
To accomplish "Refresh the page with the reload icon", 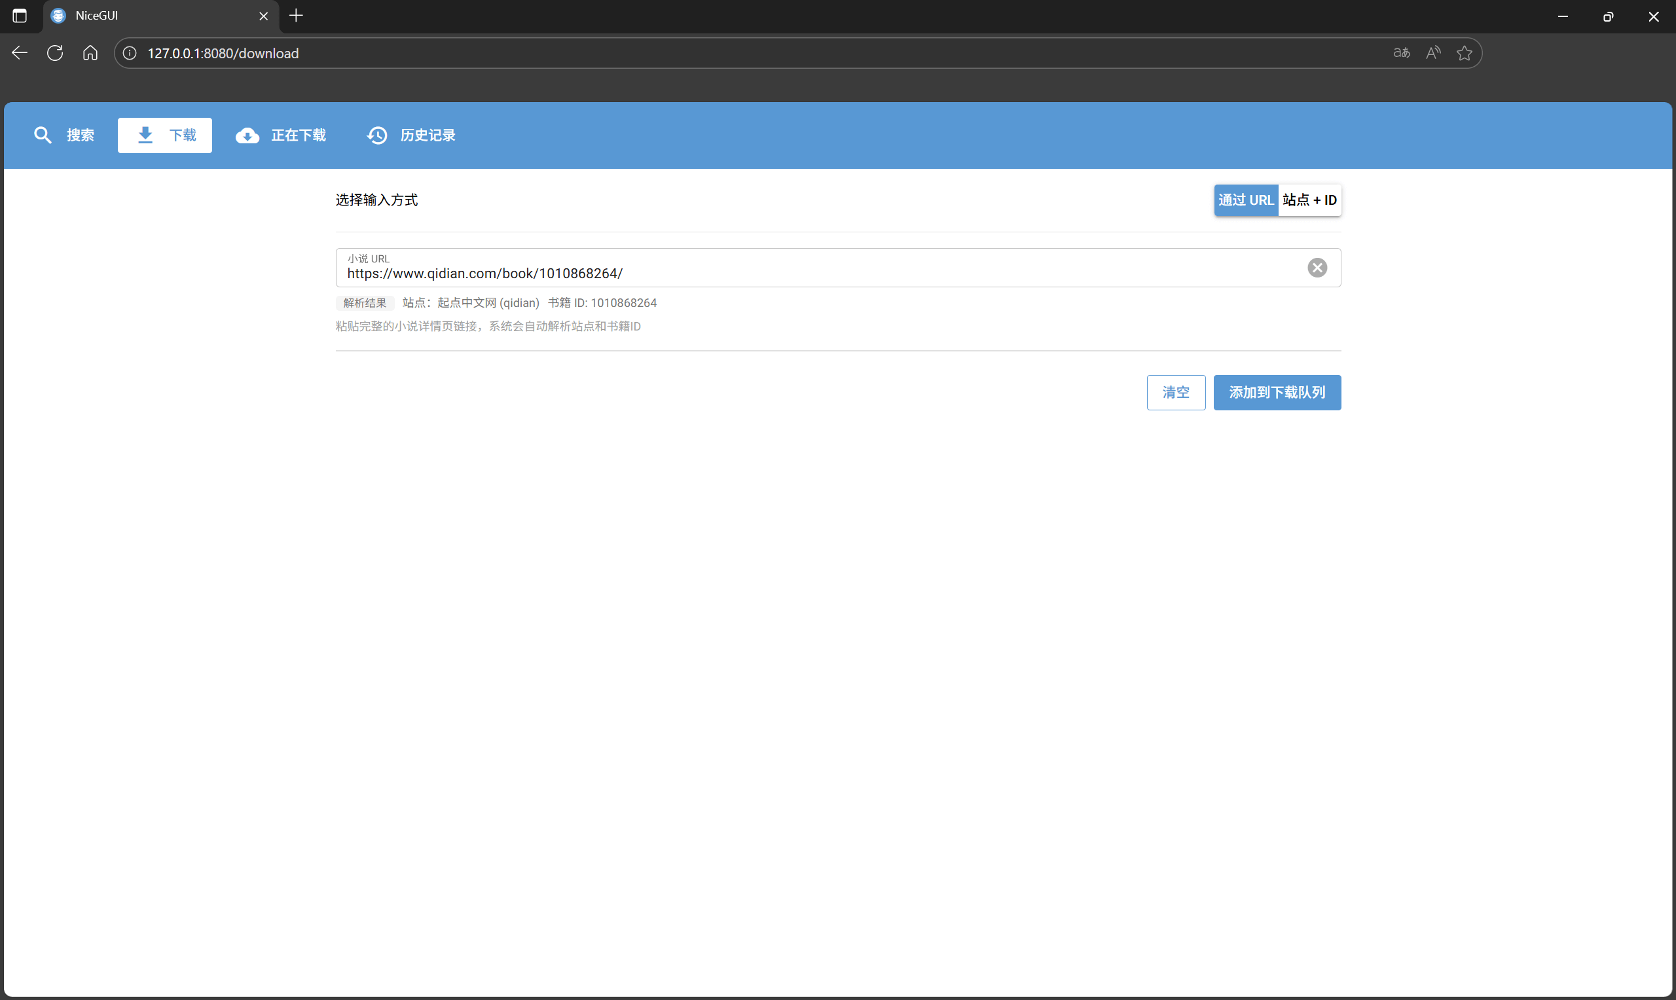I will pyautogui.click(x=54, y=52).
